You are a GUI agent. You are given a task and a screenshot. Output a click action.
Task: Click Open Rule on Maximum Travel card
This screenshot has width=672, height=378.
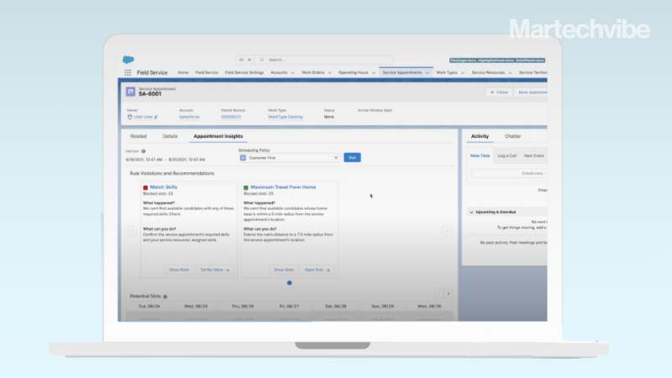tap(318, 270)
